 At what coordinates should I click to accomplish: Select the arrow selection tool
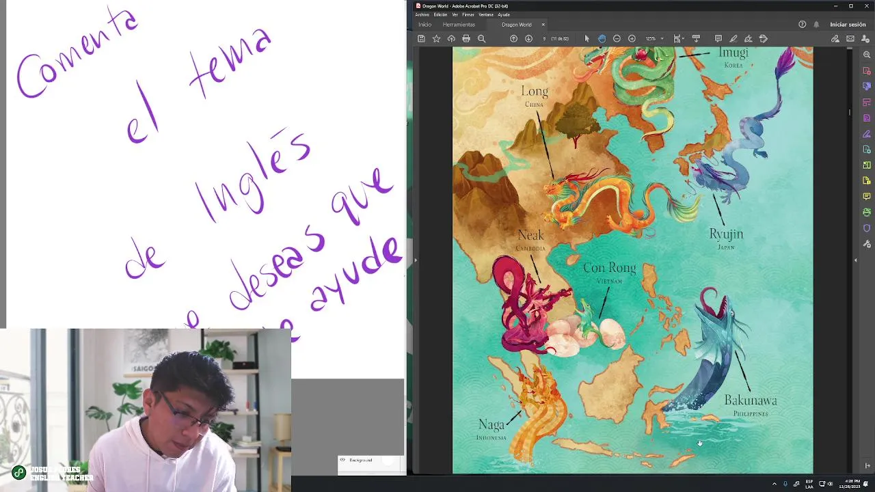coord(587,39)
